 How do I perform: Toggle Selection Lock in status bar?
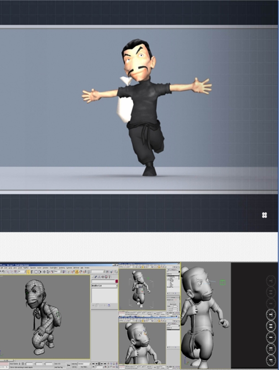coord(20,364)
